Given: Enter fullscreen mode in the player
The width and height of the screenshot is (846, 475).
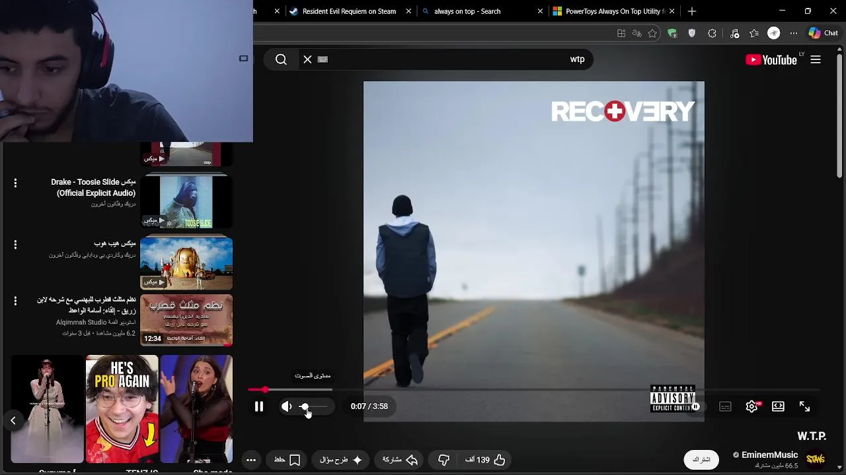Looking at the screenshot, I should tap(804, 406).
